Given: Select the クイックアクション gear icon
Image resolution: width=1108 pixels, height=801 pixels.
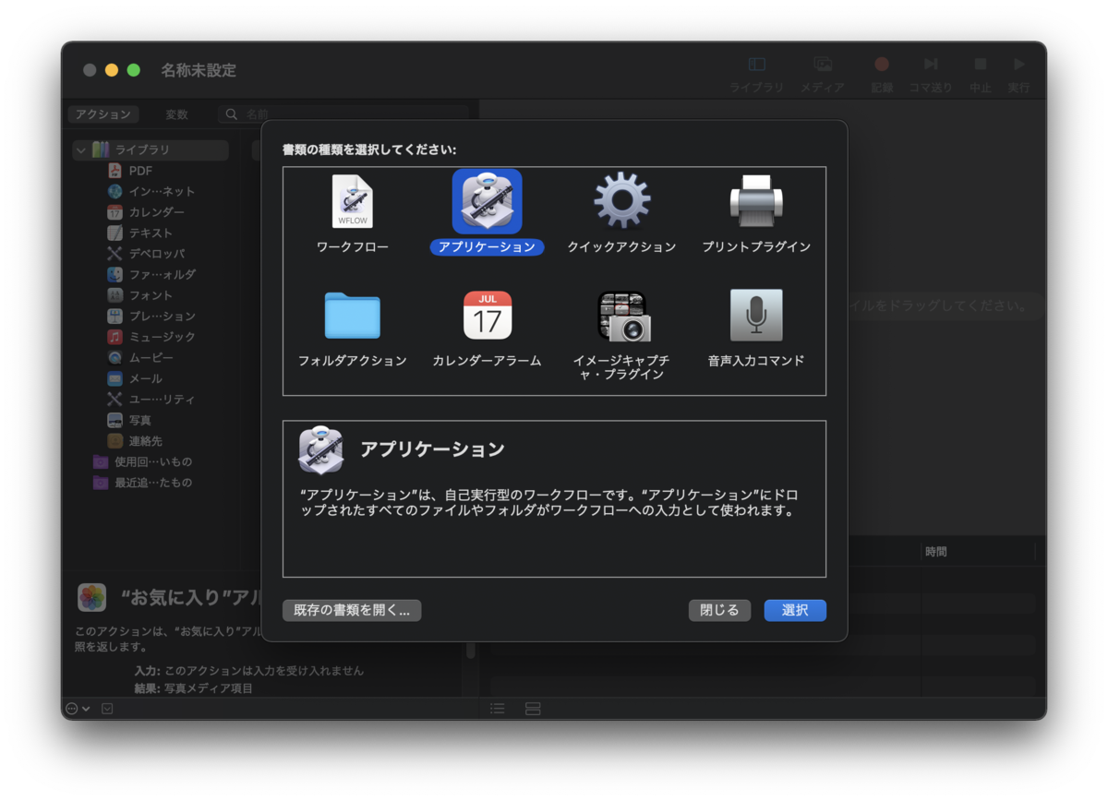Looking at the screenshot, I should [x=621, y=201].
